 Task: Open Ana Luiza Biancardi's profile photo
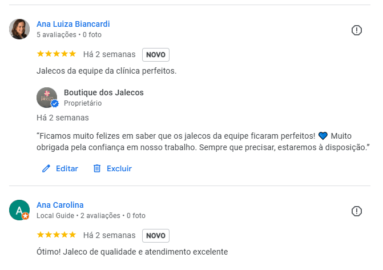[x=19, y=29]
